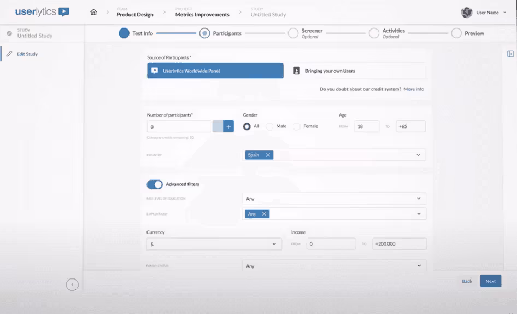Go to the home icon
The image size is (517, 314).
[x=93, y=12]
